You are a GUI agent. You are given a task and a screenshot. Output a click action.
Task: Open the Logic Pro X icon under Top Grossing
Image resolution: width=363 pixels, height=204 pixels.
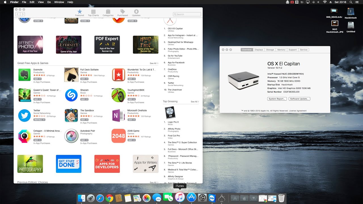coord(170,112)
